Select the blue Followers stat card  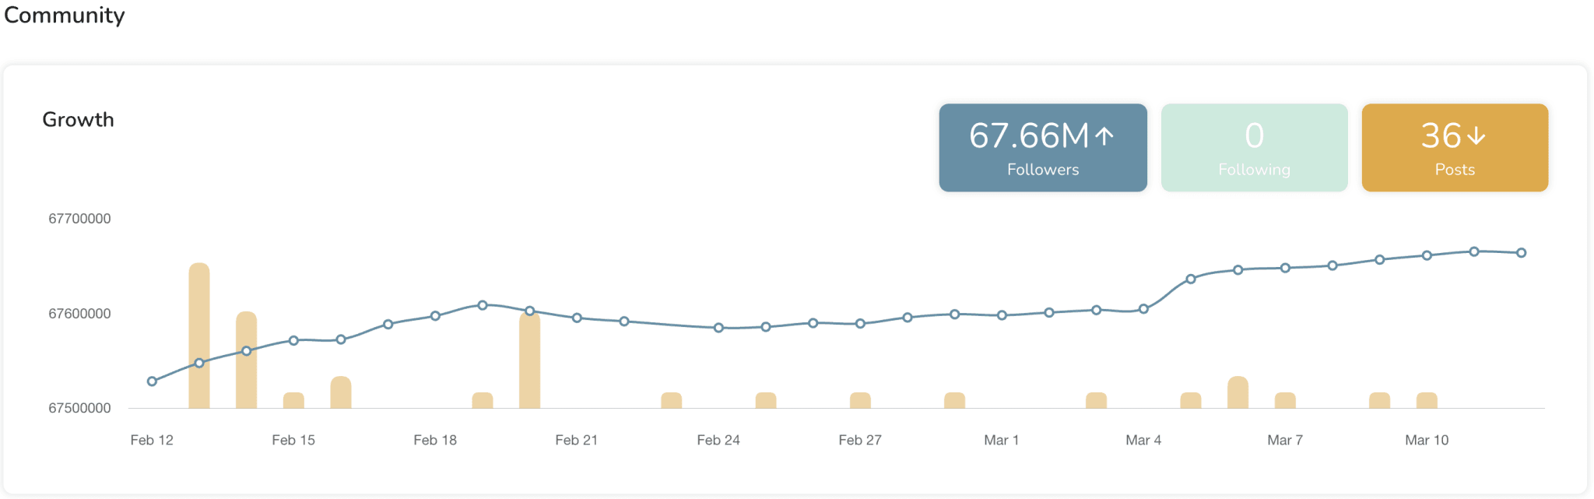[1042, 147]
